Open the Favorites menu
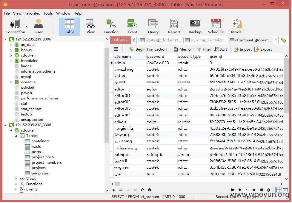The image size is (292, 203). click(32, 13)
